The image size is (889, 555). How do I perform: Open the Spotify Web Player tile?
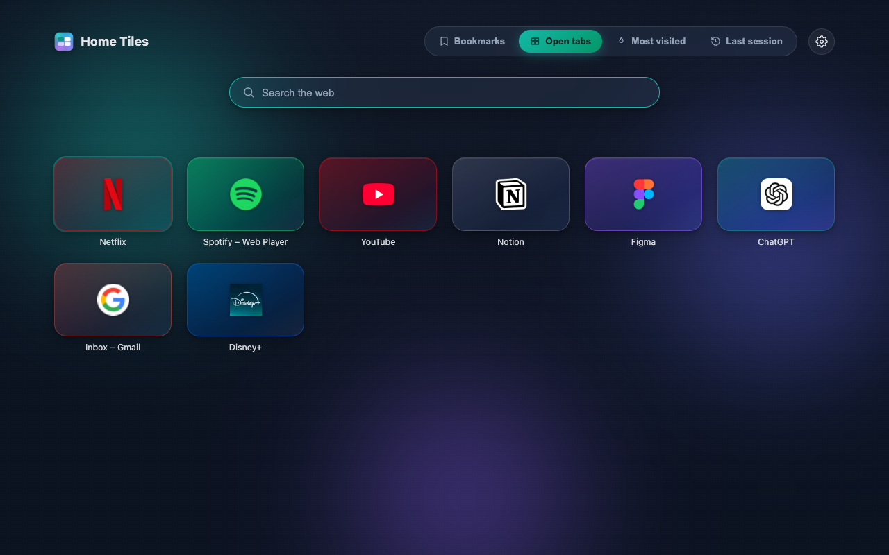(245, 194)
